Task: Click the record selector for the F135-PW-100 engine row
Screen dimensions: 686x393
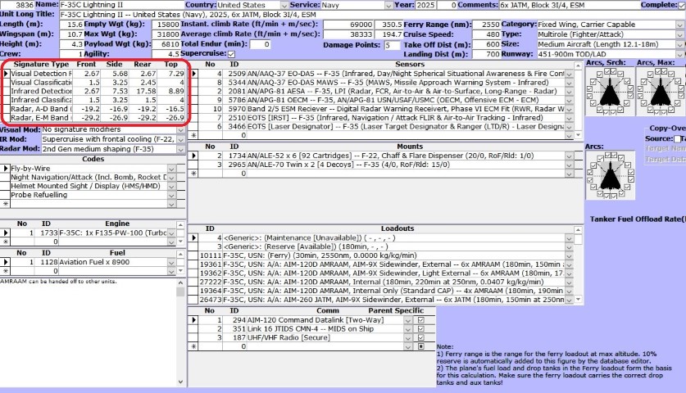Action: [x=5, y=233]
